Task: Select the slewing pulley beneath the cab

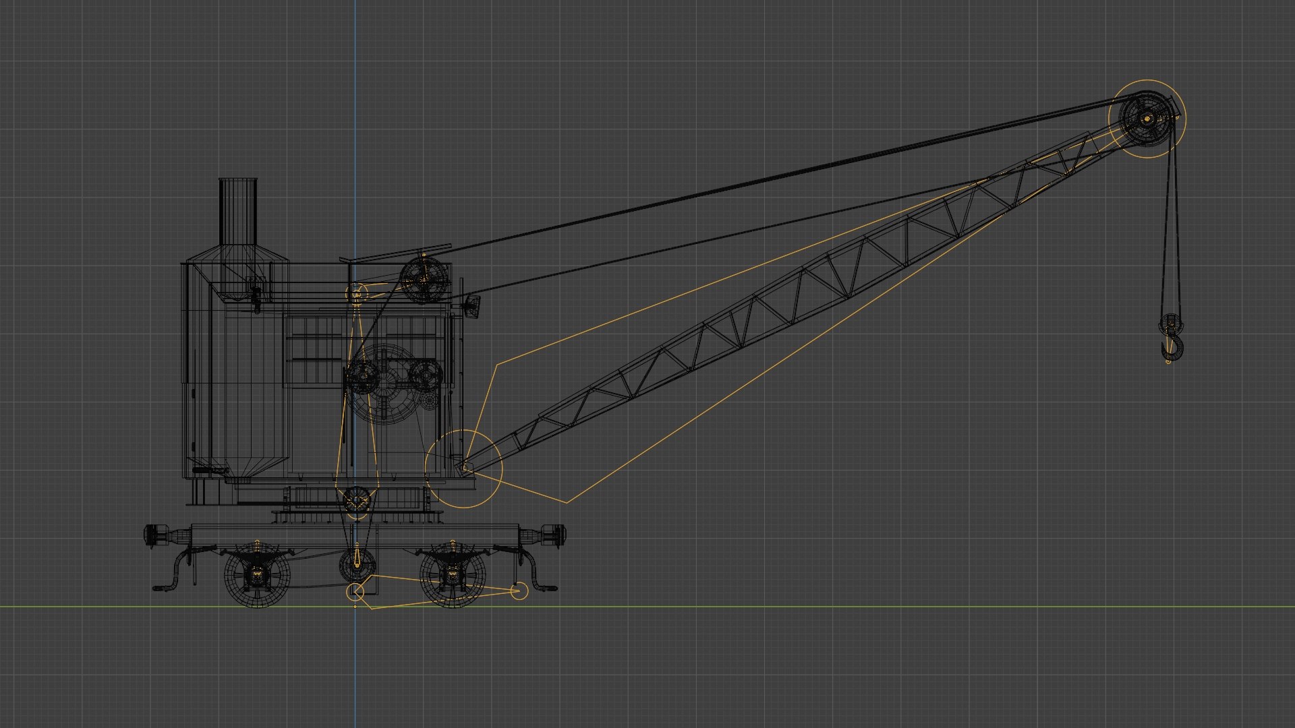Action: pyautogui.click(x=357, y=500)
